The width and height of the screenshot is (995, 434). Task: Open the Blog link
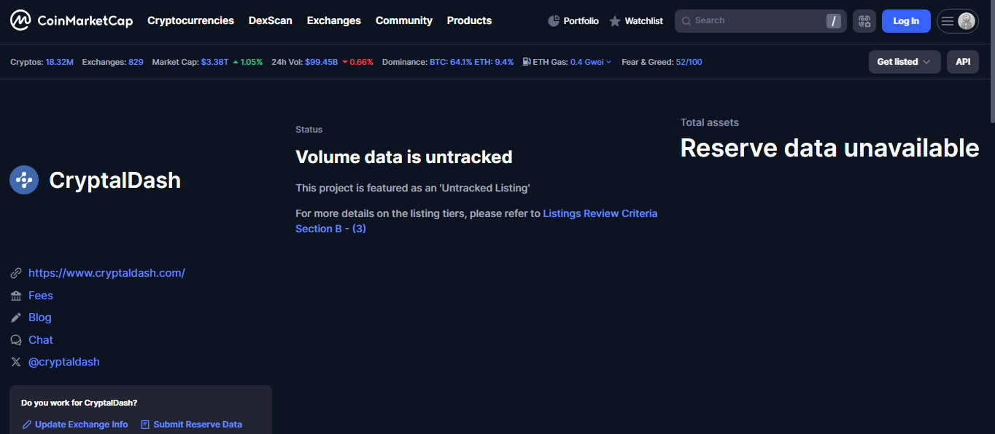(x=40, y=317)
